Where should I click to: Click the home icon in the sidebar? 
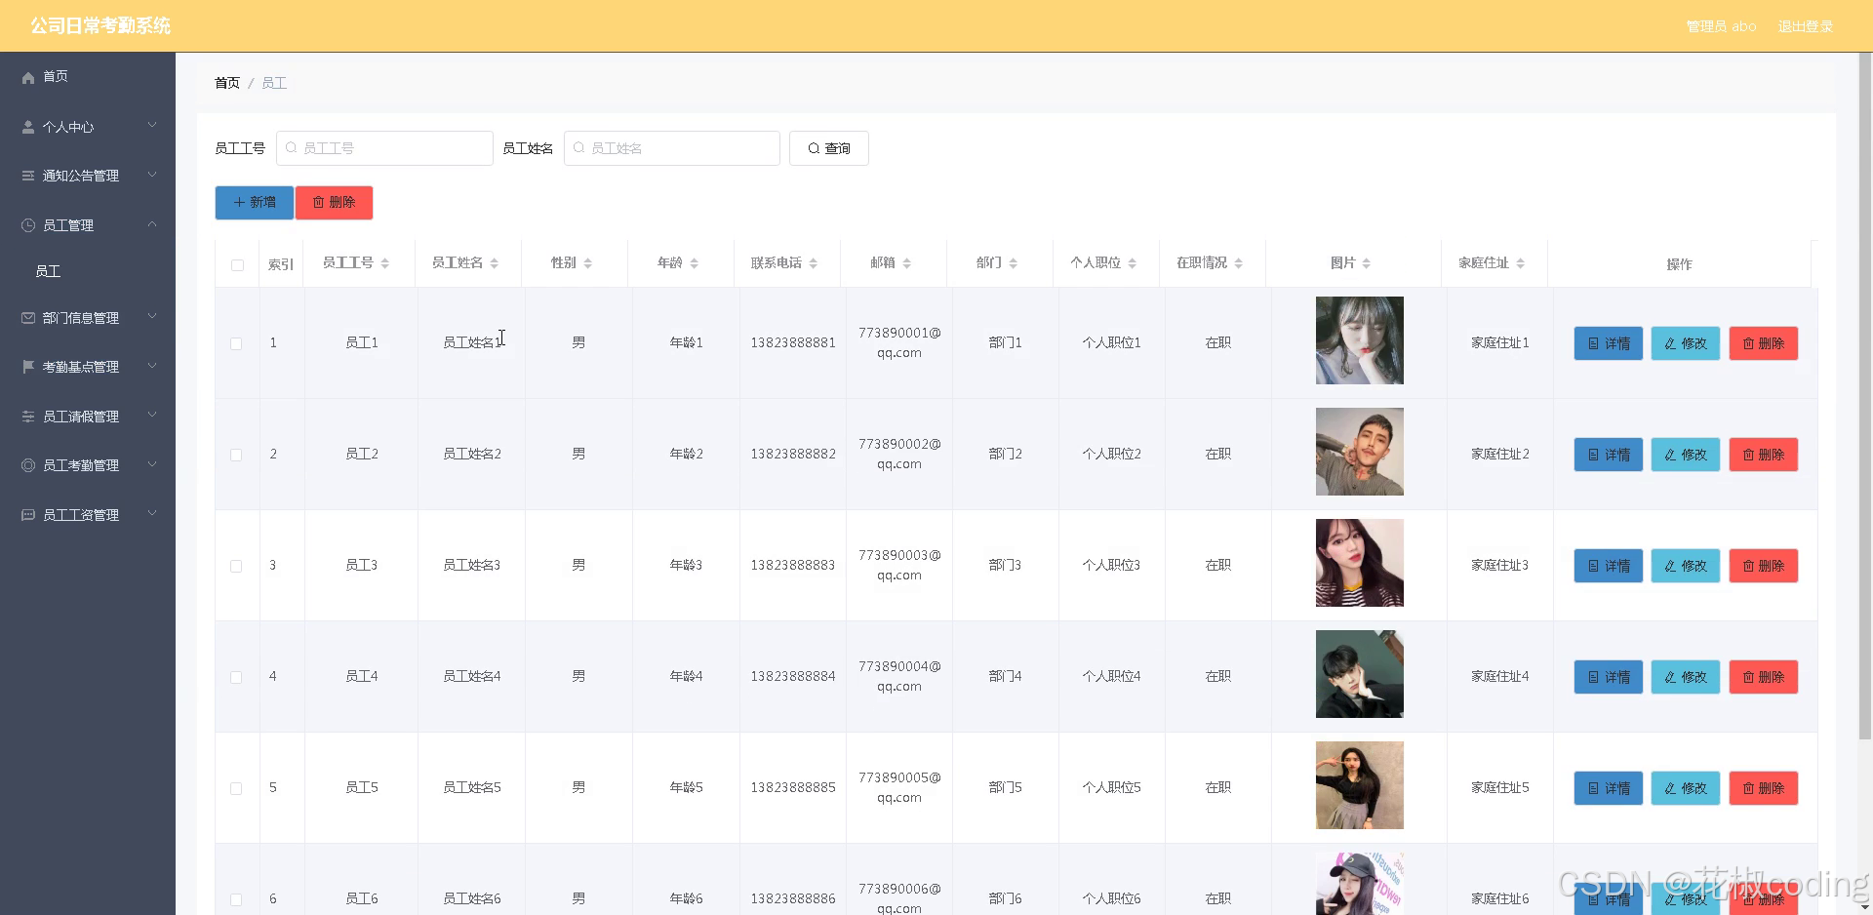pyautogui.click(x=28, y=77)
